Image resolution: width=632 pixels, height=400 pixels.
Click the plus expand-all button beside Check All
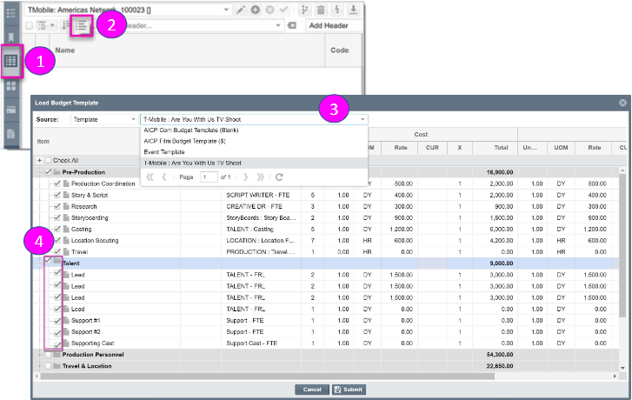[39, 161]
